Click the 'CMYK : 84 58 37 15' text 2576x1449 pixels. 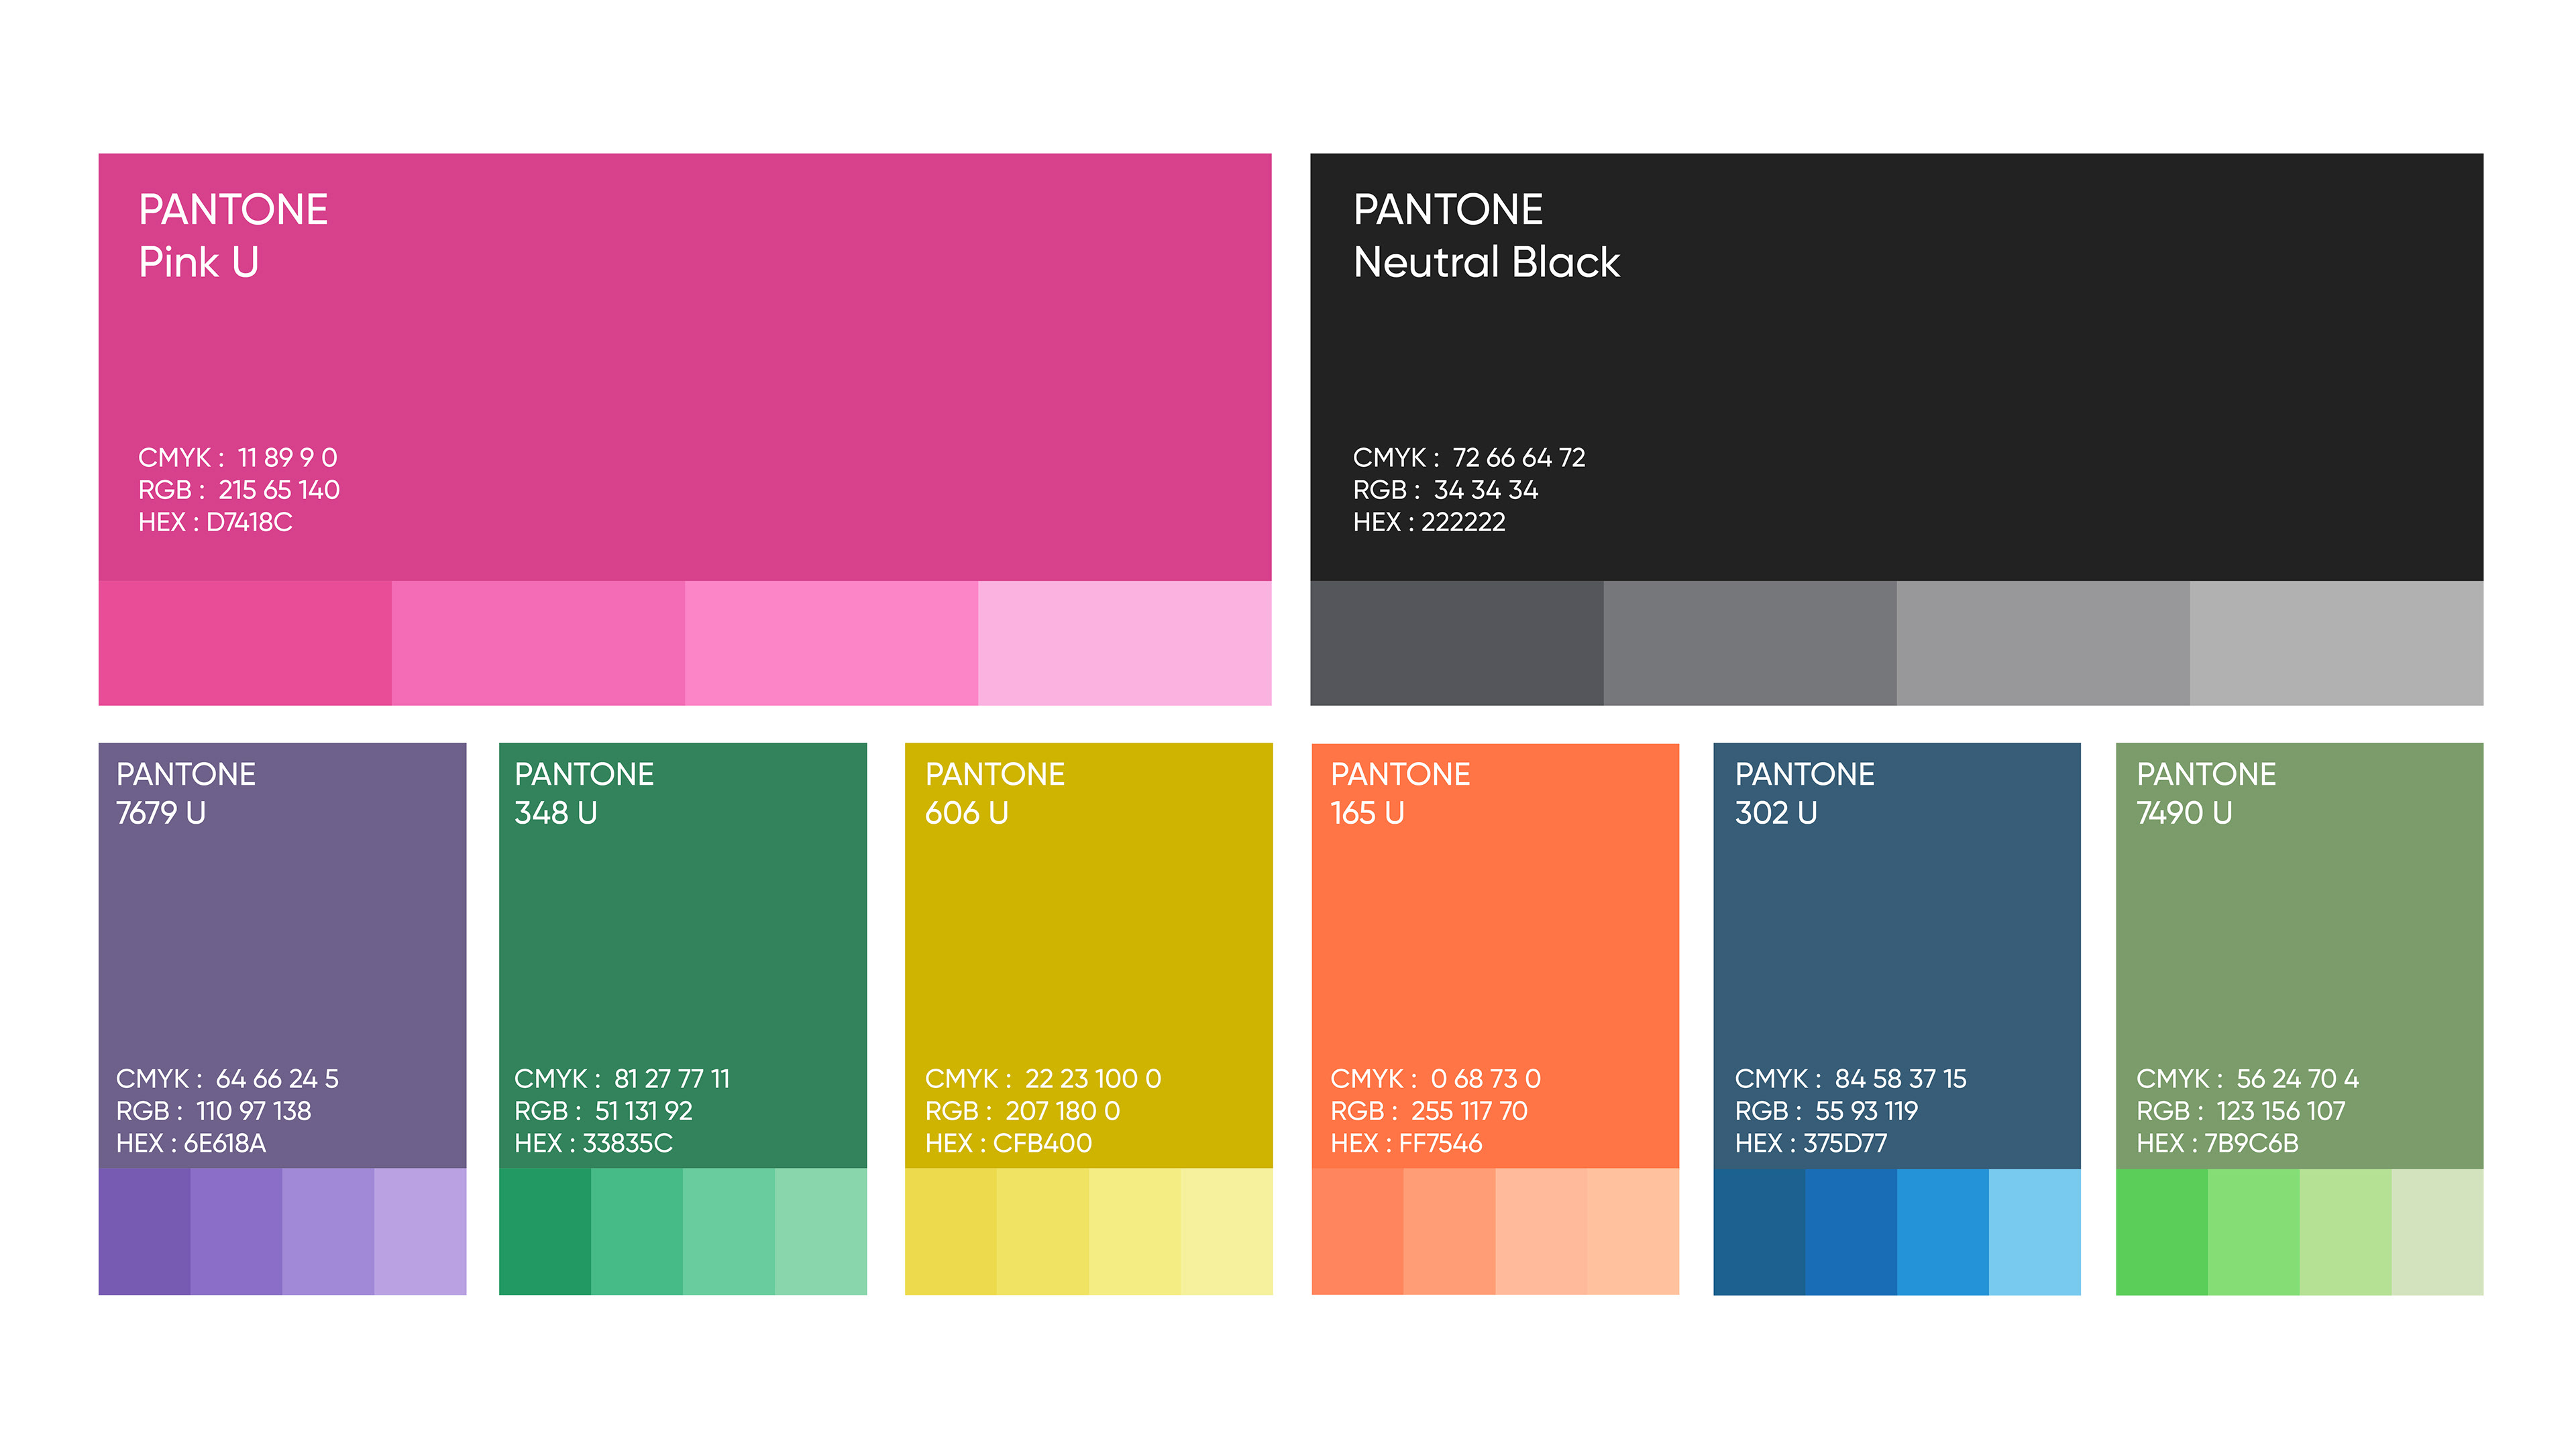(1850, 1079)
